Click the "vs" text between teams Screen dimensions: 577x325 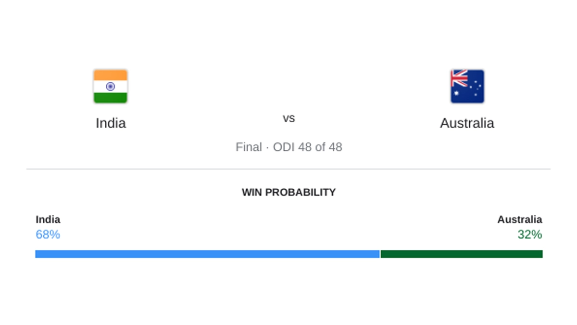coord(288,118)
